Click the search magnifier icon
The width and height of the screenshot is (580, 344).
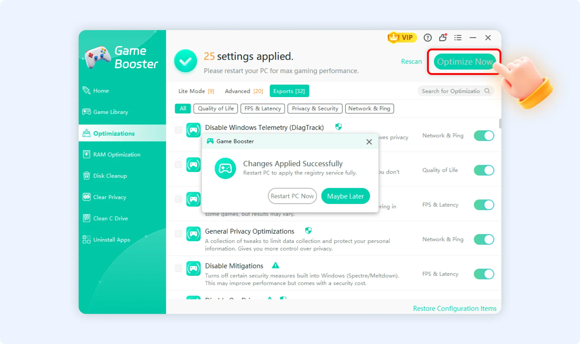point(487,91)
